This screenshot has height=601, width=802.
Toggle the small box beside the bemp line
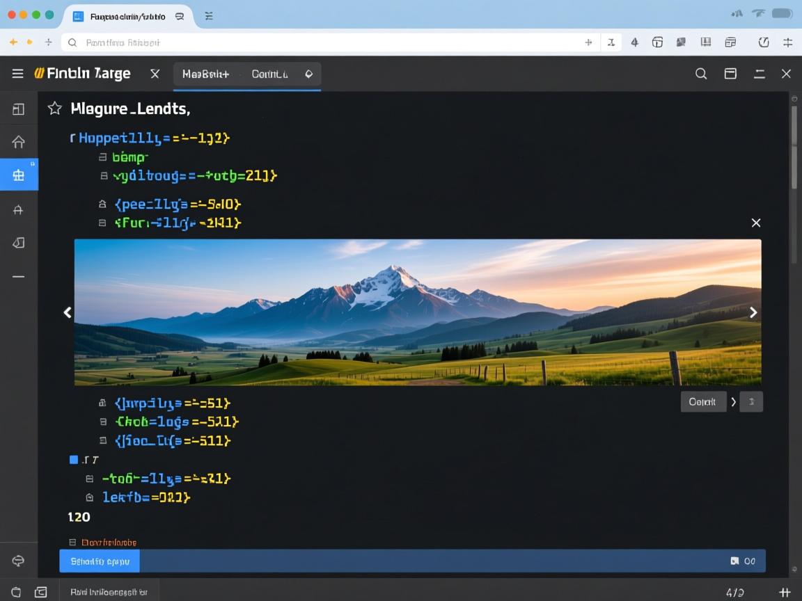(x=103, y=157)
